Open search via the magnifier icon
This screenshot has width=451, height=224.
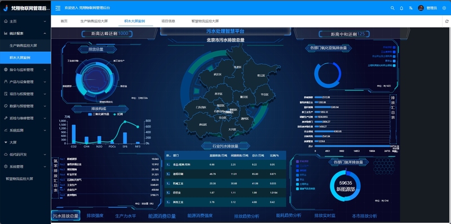[392, 8]
